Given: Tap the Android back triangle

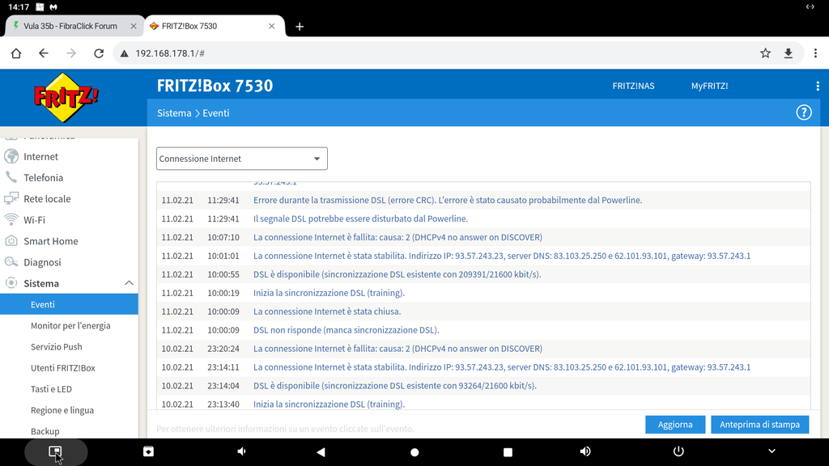Looking at the screenshot, I should [x=321, y=451].
